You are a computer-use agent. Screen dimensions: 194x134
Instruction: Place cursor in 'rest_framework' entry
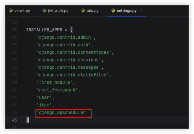coord(57,90)
